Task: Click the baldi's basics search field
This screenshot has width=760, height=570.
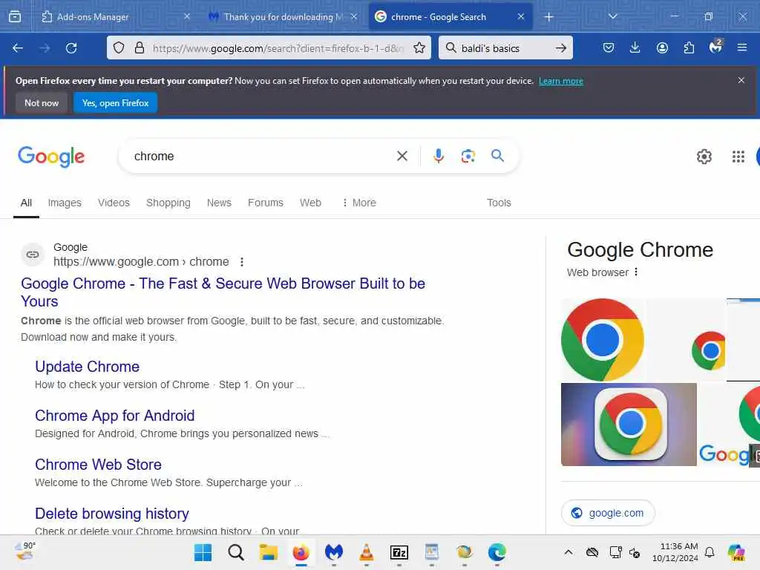Action: coord(505,48)
